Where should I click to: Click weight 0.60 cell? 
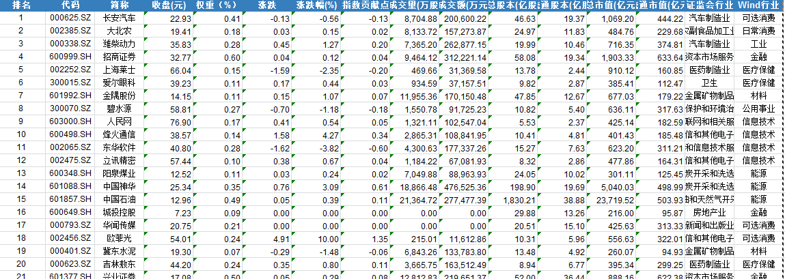pos(217,57)
